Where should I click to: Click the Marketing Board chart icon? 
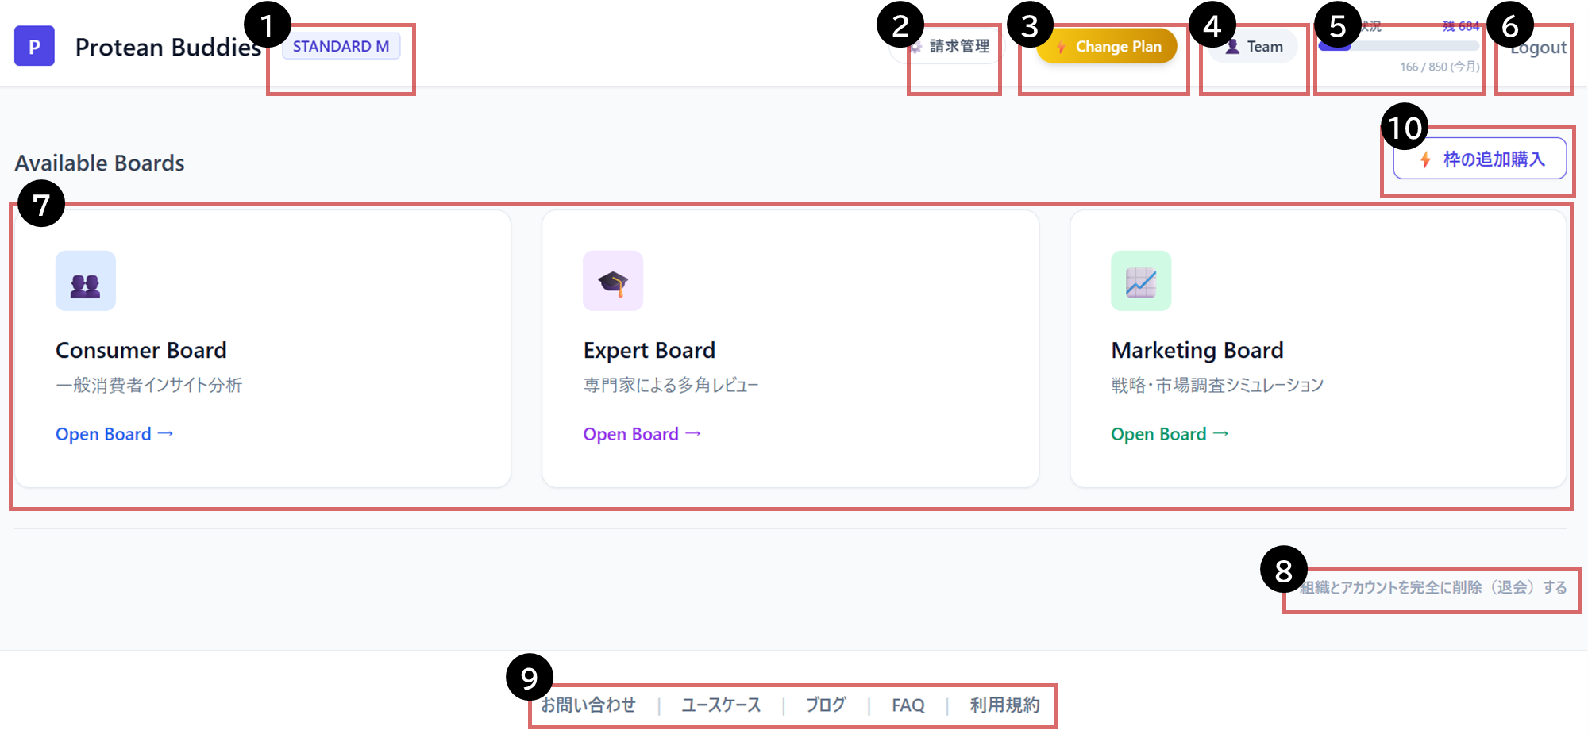(x=1141, y=281)
